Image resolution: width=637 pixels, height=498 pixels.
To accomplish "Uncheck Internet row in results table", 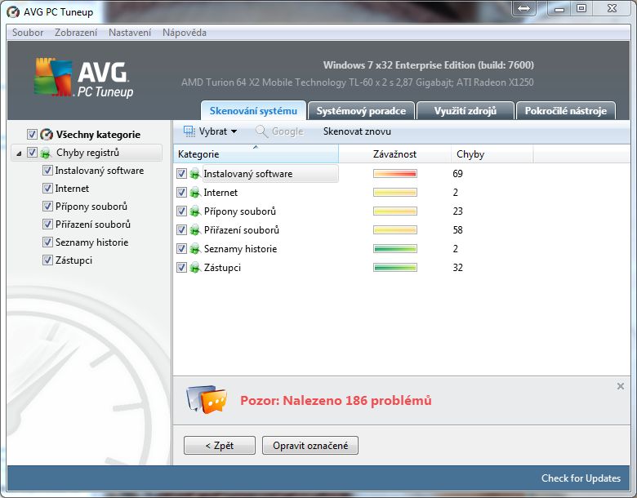I will point(181,192).
